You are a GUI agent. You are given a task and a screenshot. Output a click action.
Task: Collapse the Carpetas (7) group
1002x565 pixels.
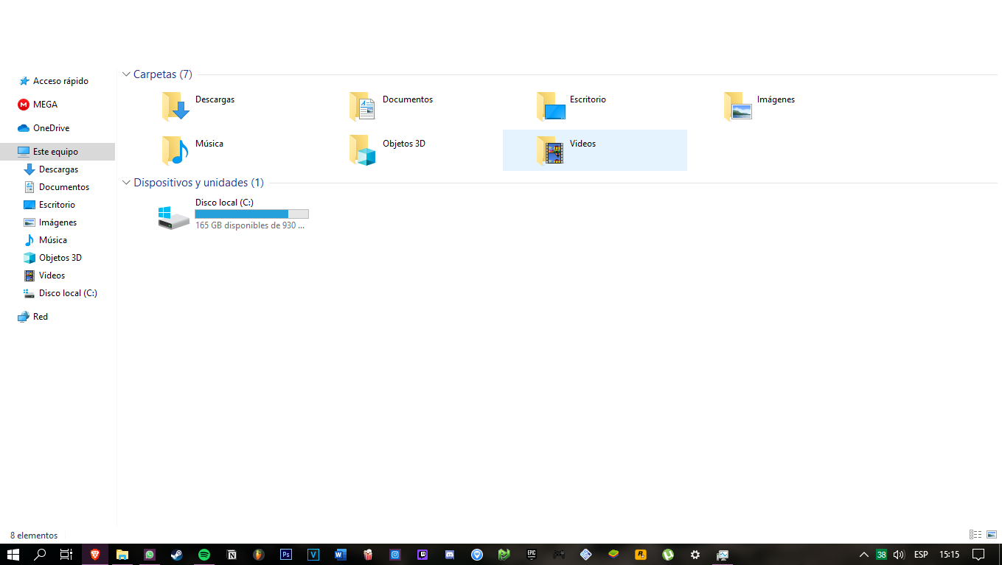pyautogui.click(x=126, y=74)
